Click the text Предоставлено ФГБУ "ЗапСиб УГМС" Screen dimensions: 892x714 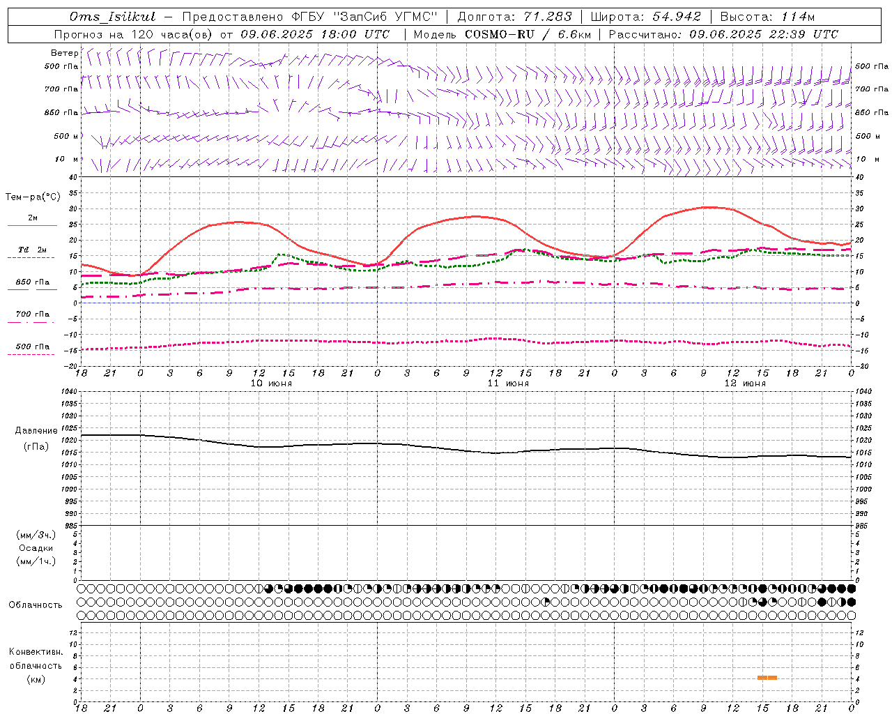pyautogui.click(x=310, y=17)
